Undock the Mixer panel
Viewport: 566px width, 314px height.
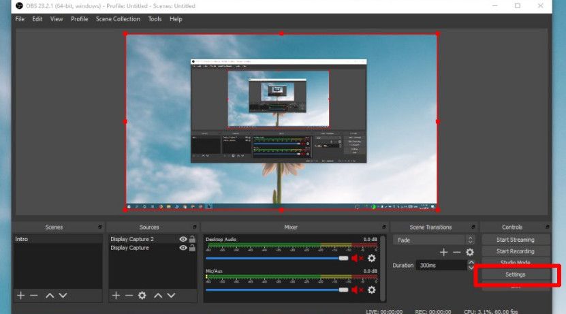pos(382,227)
